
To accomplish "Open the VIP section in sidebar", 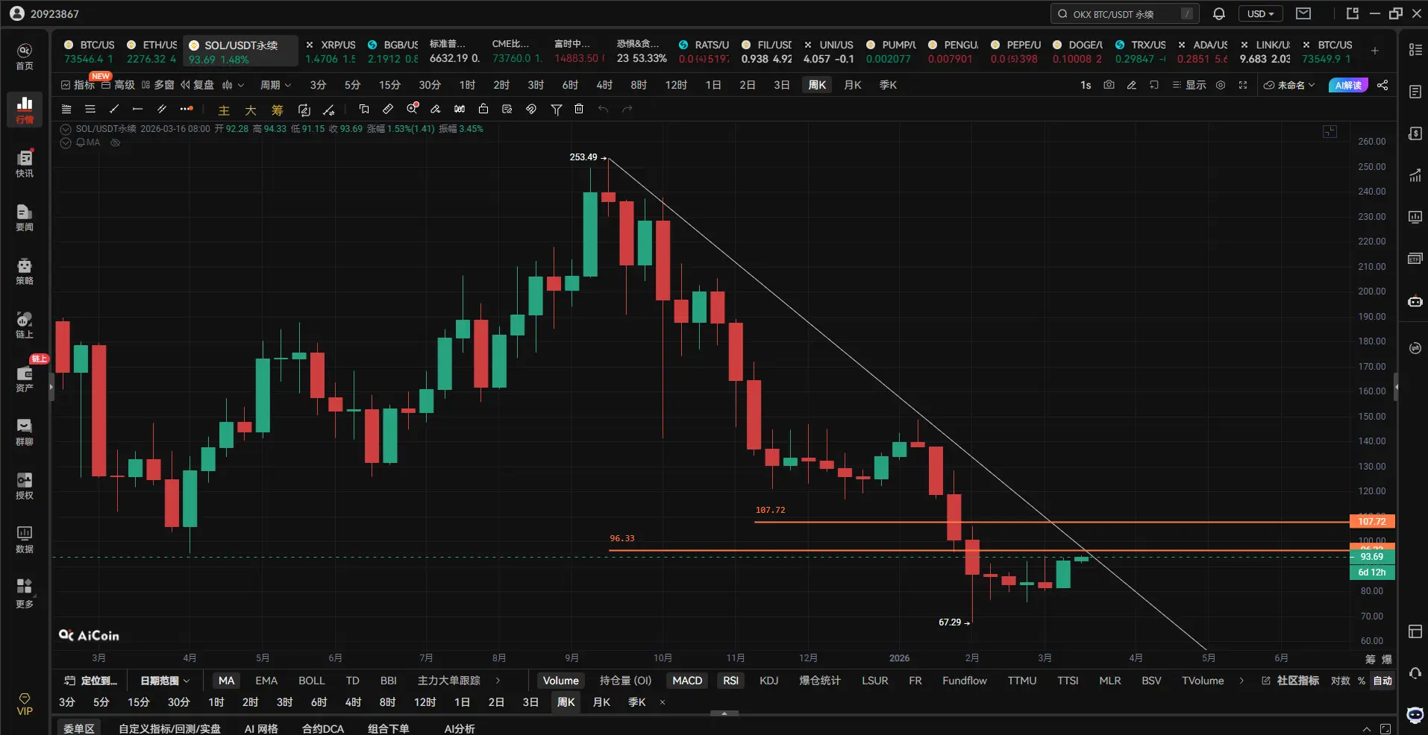I will pos(25,704).
